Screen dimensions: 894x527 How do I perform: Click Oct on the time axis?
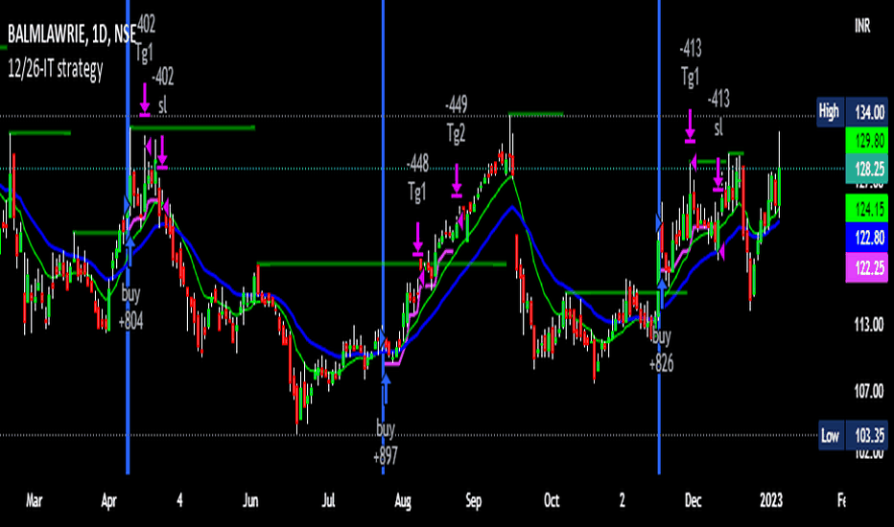[552, 501]
